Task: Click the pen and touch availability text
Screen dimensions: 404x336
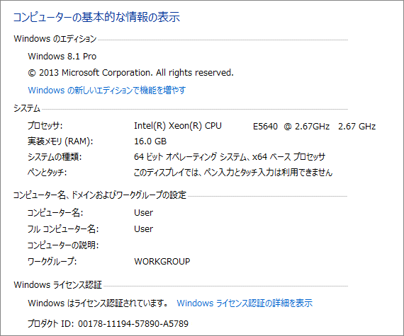Action: tap(233, 172)
